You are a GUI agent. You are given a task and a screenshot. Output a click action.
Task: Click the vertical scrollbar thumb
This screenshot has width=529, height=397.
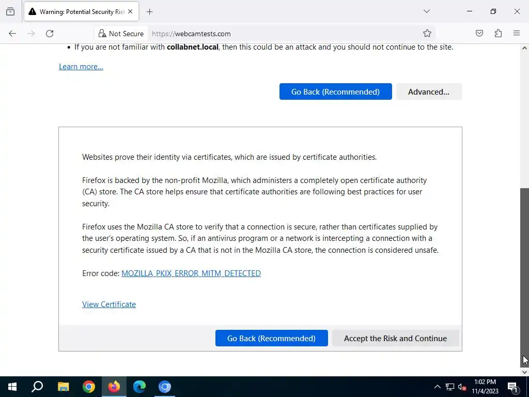524,277
